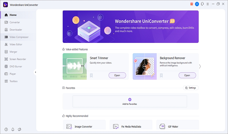Open the Converter section

(x=18, y=23)
